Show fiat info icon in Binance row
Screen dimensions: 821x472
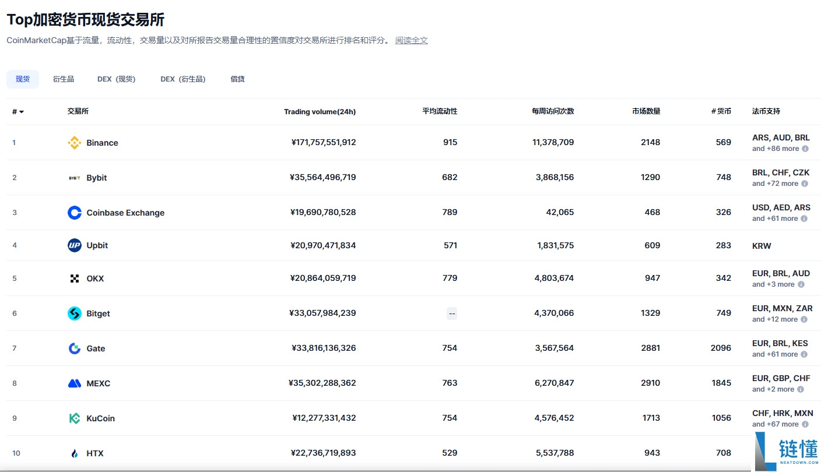coord(805,149)
